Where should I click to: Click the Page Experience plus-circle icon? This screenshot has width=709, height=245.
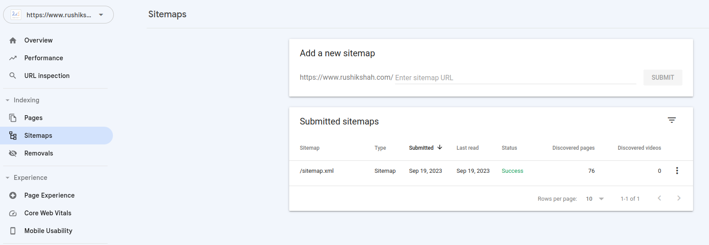13,195
